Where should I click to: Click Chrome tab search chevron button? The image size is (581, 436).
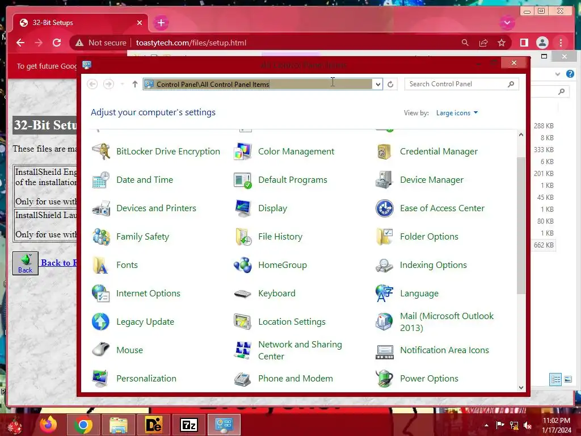click(507, 23)
